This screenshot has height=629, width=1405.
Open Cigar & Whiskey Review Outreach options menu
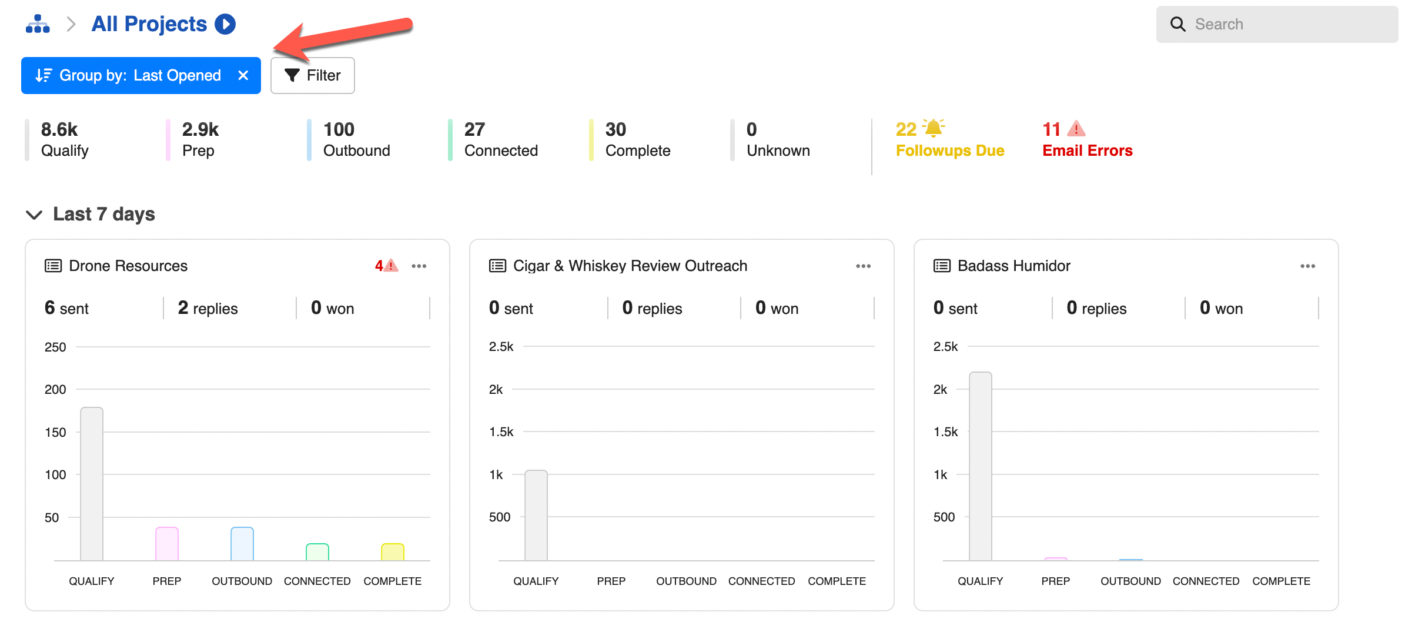coord(863,266)
